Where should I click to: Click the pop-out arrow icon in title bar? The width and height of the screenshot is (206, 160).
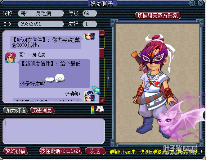192,3
